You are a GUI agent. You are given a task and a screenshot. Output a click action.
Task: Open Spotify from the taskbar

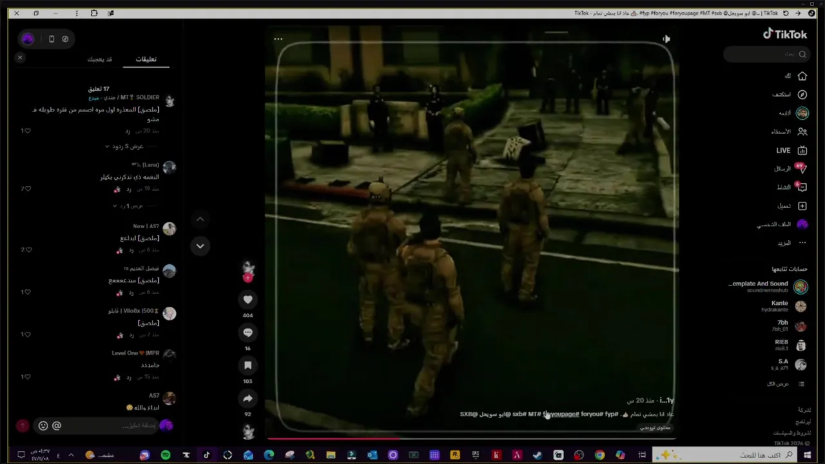(165, 455)
